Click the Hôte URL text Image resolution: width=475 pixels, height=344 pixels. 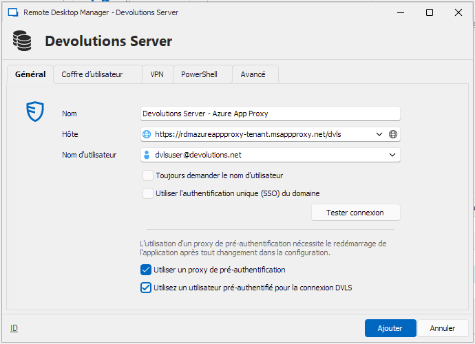[x=248, y=134]
